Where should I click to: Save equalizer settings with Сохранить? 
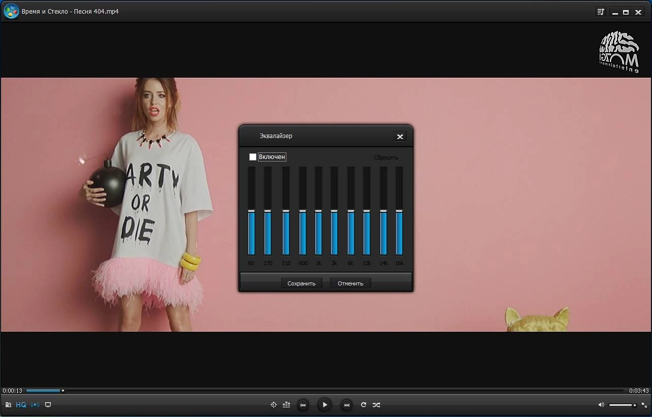coord(302,283)
